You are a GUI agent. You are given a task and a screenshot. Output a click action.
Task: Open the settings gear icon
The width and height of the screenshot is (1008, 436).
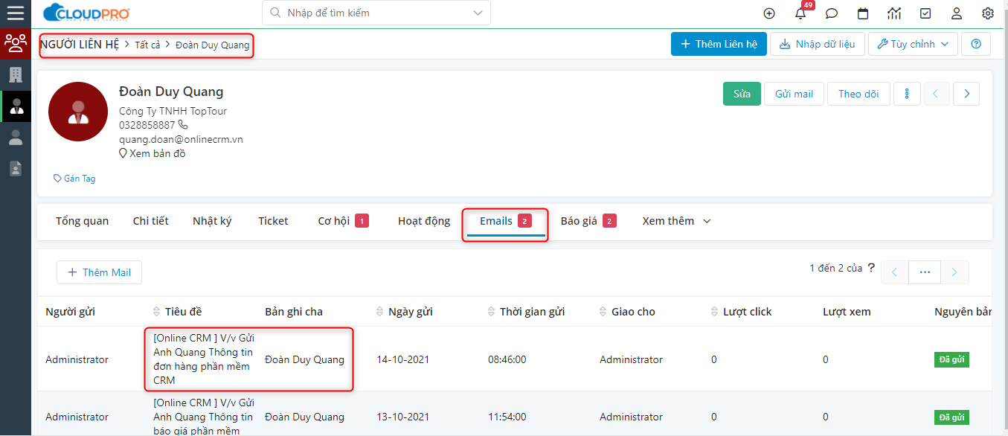[x=988, y=13]
